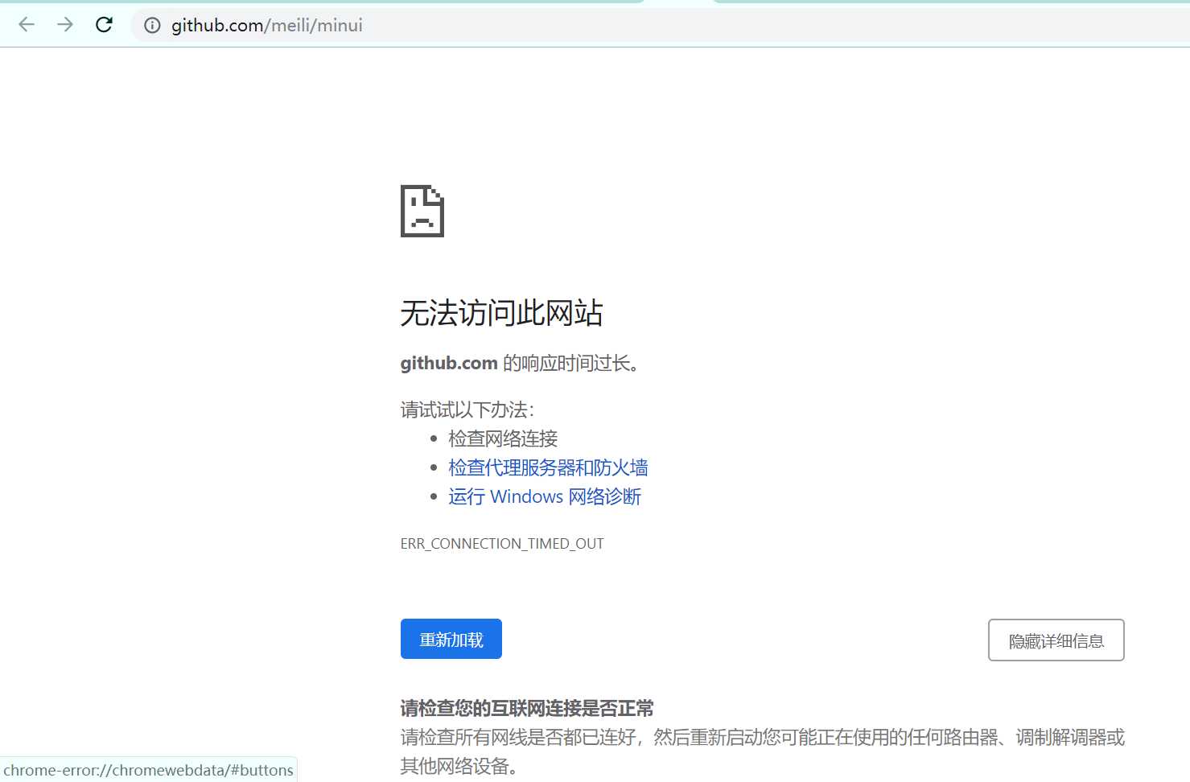
Task: Click the bold github.com text in the message
Action: click(x=449, y=364)
